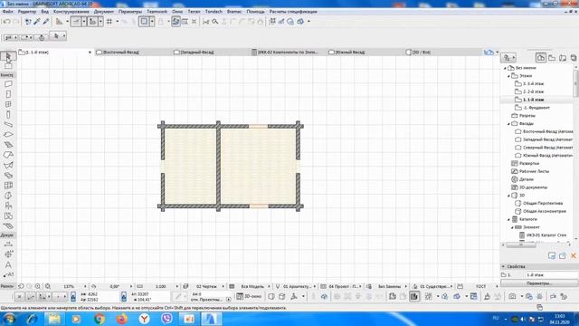Screen dimensions: 579x326
Task: Click the 3D-окно button in the bottom toolbar
Action: [250, 296]
